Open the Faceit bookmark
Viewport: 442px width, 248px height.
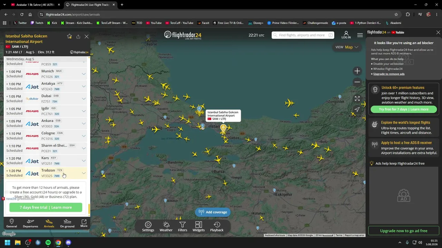(x=203, y=23)
